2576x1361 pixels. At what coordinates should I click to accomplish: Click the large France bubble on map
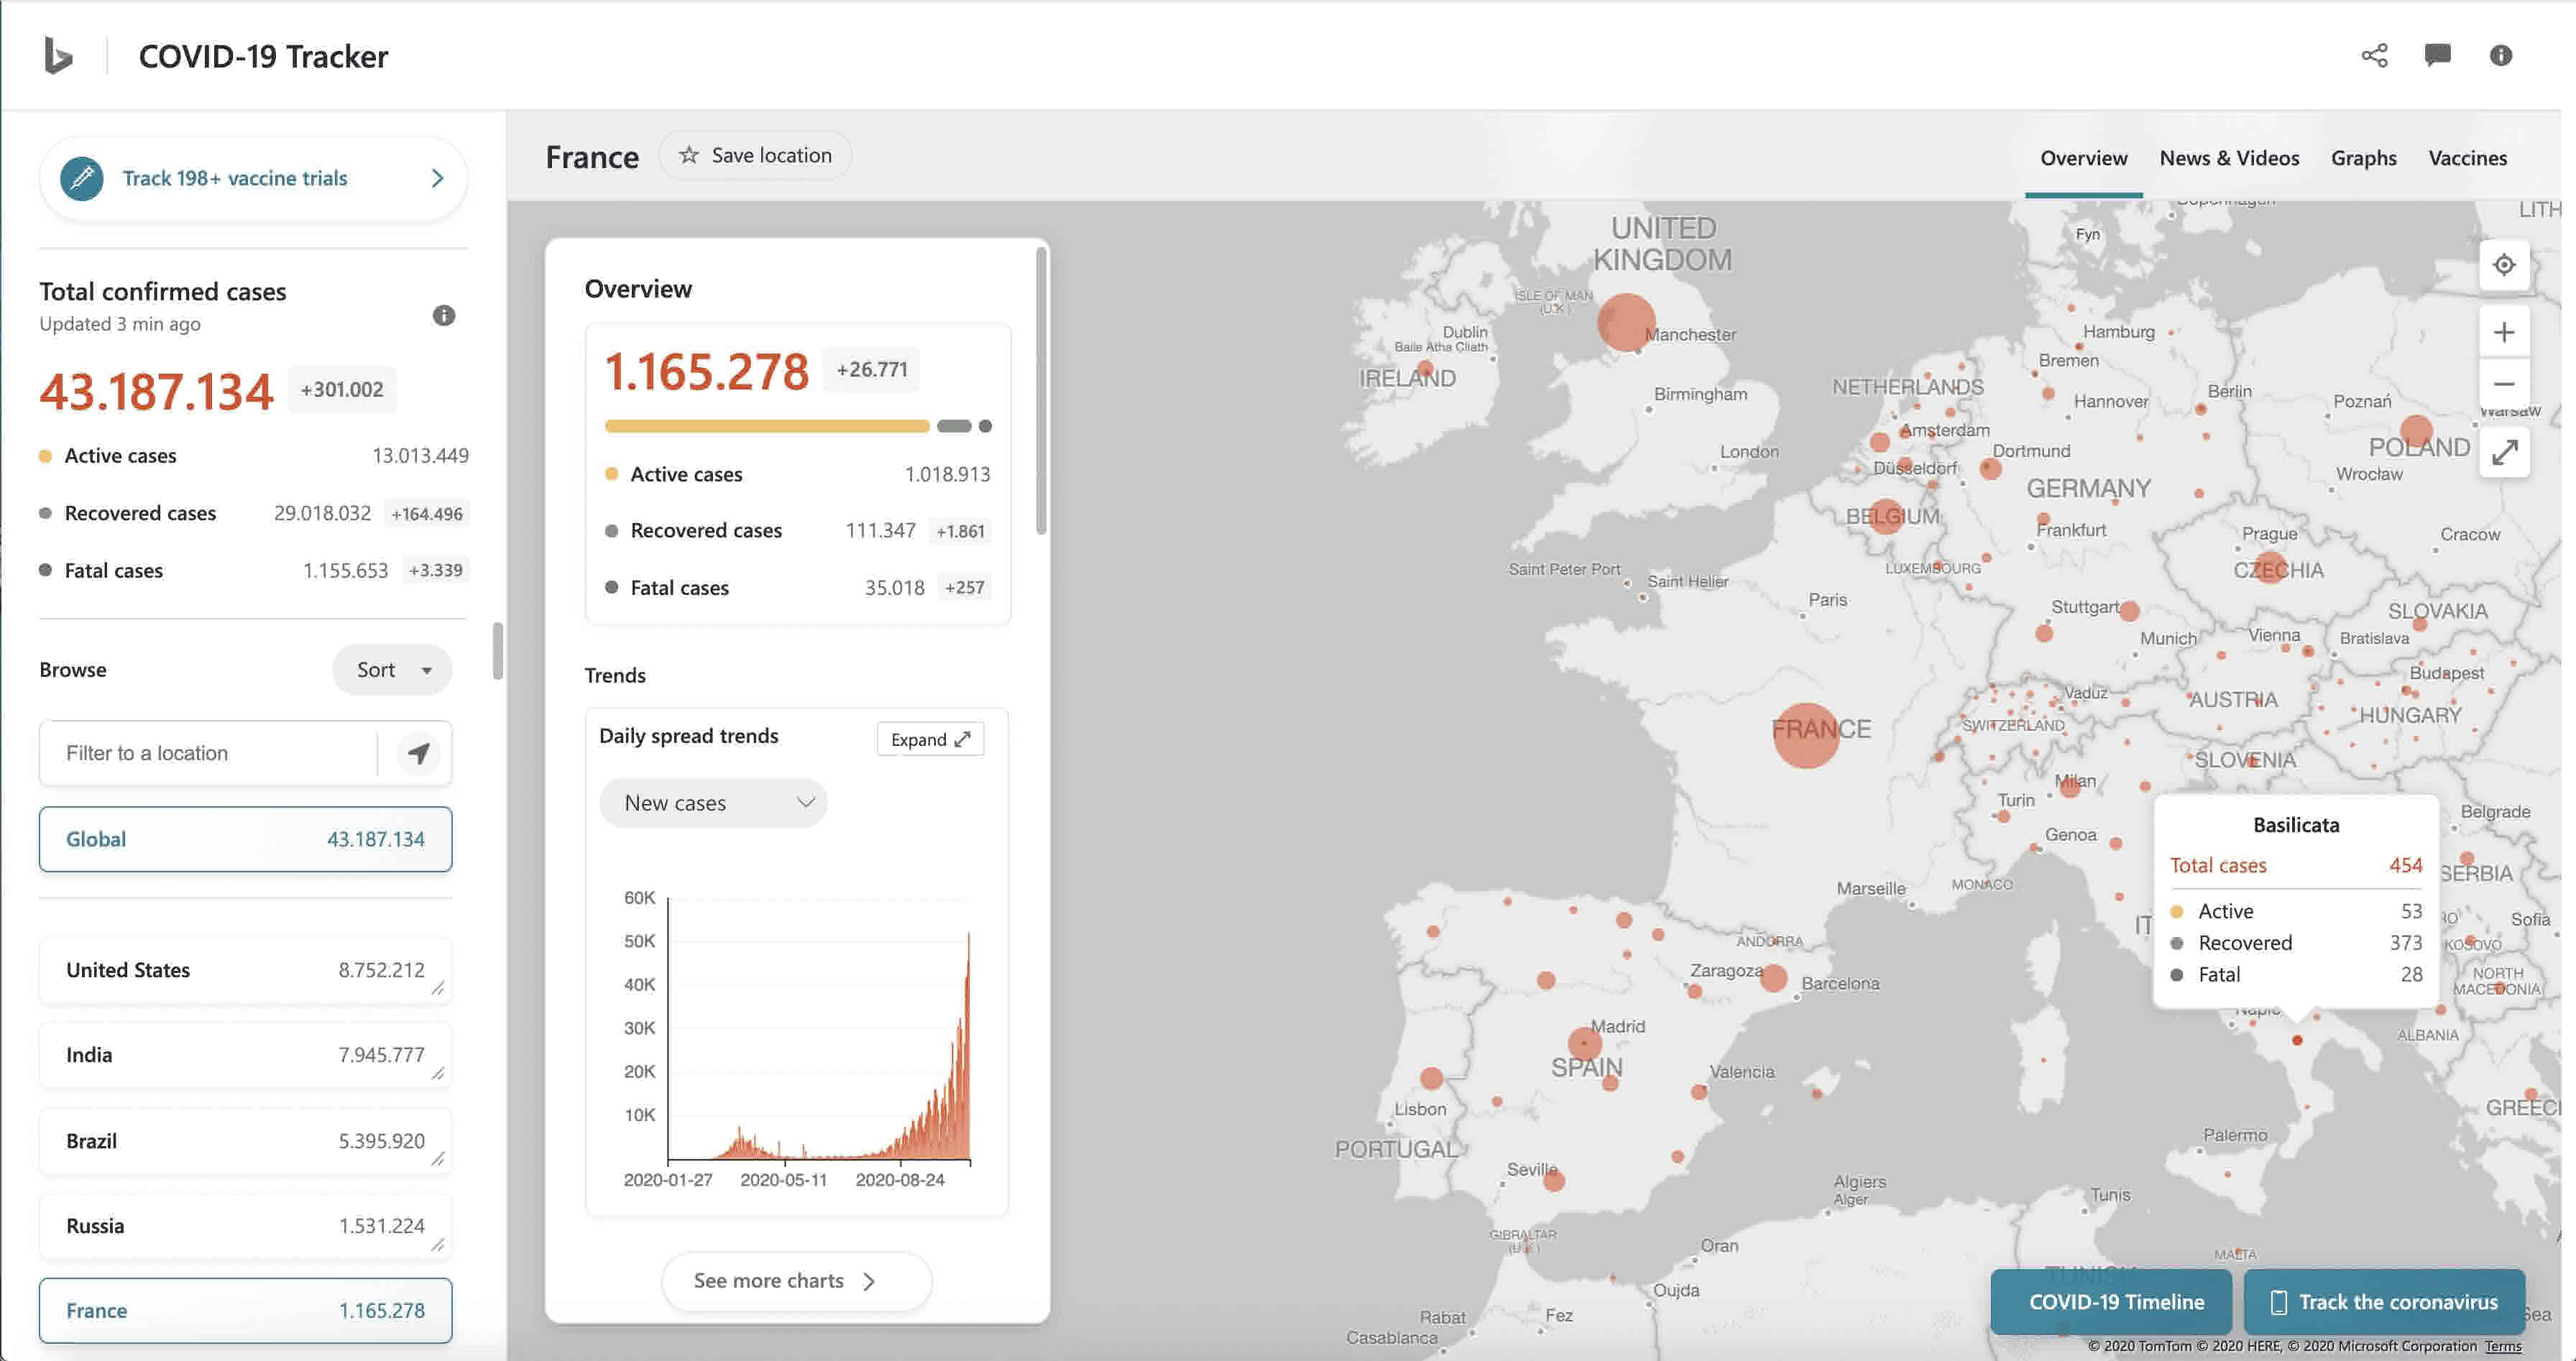(1806, 735)
